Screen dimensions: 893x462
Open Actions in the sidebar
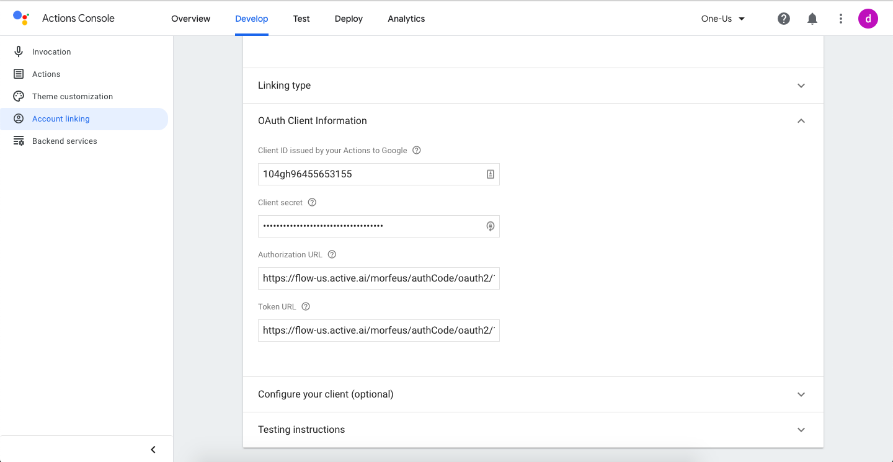tap(84, 74)
